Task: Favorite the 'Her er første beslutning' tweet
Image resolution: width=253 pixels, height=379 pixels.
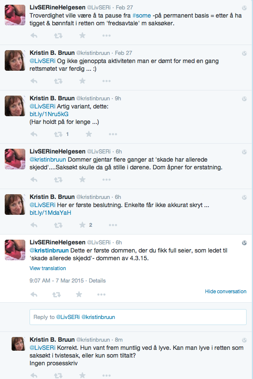Action: tap(82, 225)
